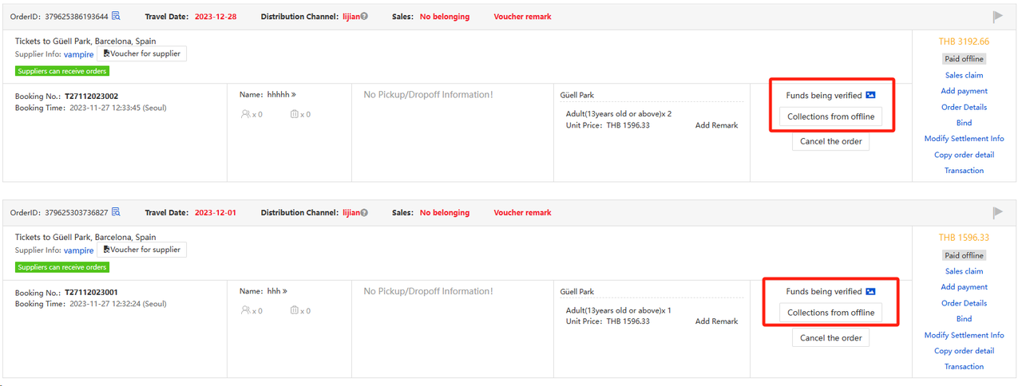Click help icon next to lijian in second order
Viewport: 1022px width, 386px height.
coord(364,213)
